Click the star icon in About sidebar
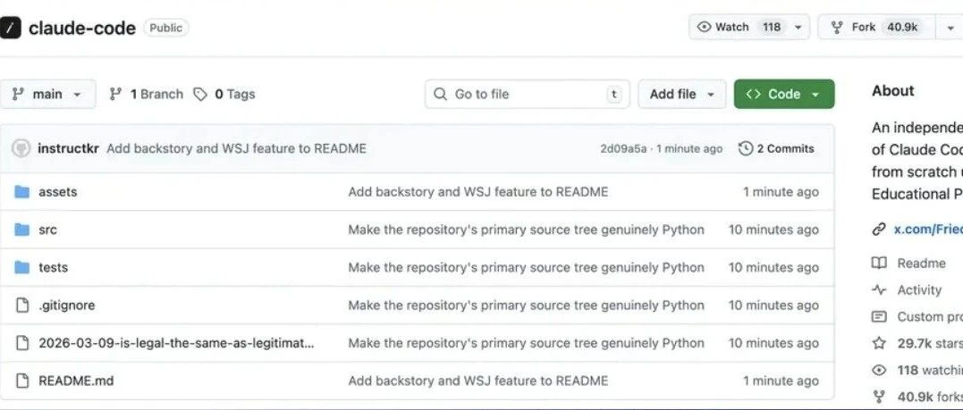963x410 pixels. [880, 343]
